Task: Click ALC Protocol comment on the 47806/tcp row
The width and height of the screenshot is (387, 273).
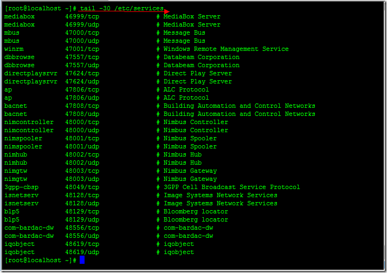Action: click(186, 90)
